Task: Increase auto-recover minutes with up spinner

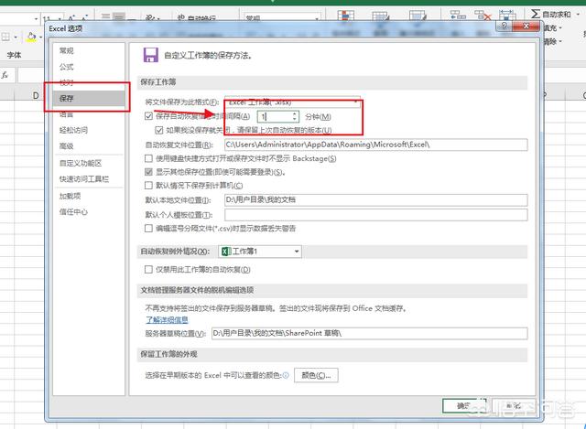Action: click(x=295, y=113)
